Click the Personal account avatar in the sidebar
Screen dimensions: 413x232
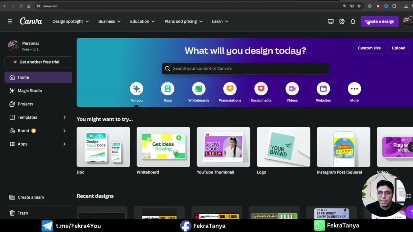click(x=13, y=46)
